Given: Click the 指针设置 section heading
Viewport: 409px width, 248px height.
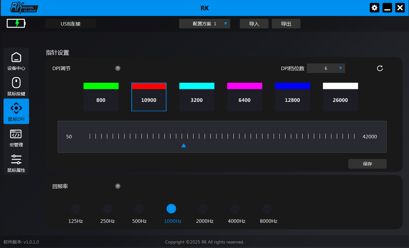Looking at the screenshot, I should [x=58, y=52].
